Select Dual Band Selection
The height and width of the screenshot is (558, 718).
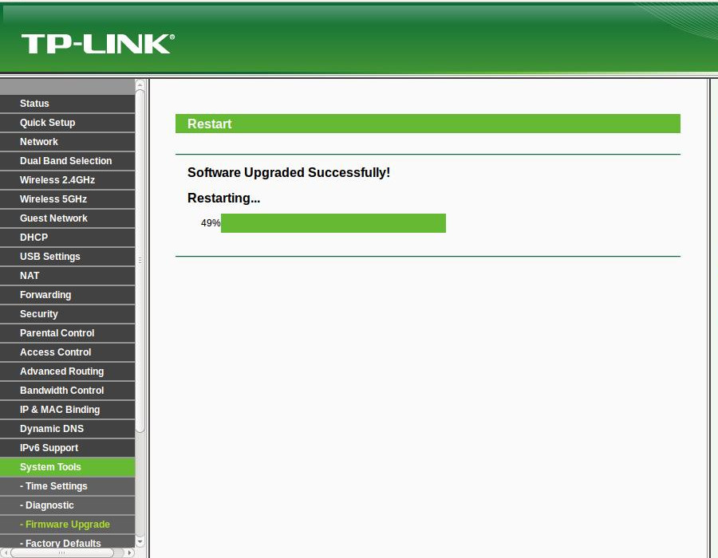(65, 161)
